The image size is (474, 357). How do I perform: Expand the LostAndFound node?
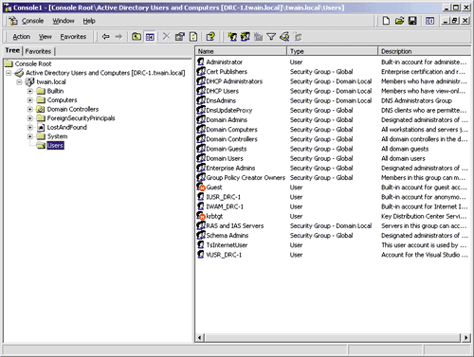click(30, 128)
